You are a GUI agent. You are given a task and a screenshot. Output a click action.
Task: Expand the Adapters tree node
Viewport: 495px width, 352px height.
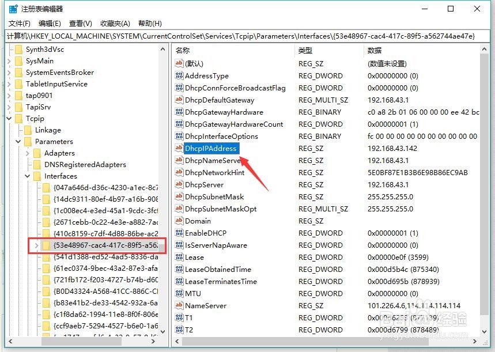click(x=28, y=153)
